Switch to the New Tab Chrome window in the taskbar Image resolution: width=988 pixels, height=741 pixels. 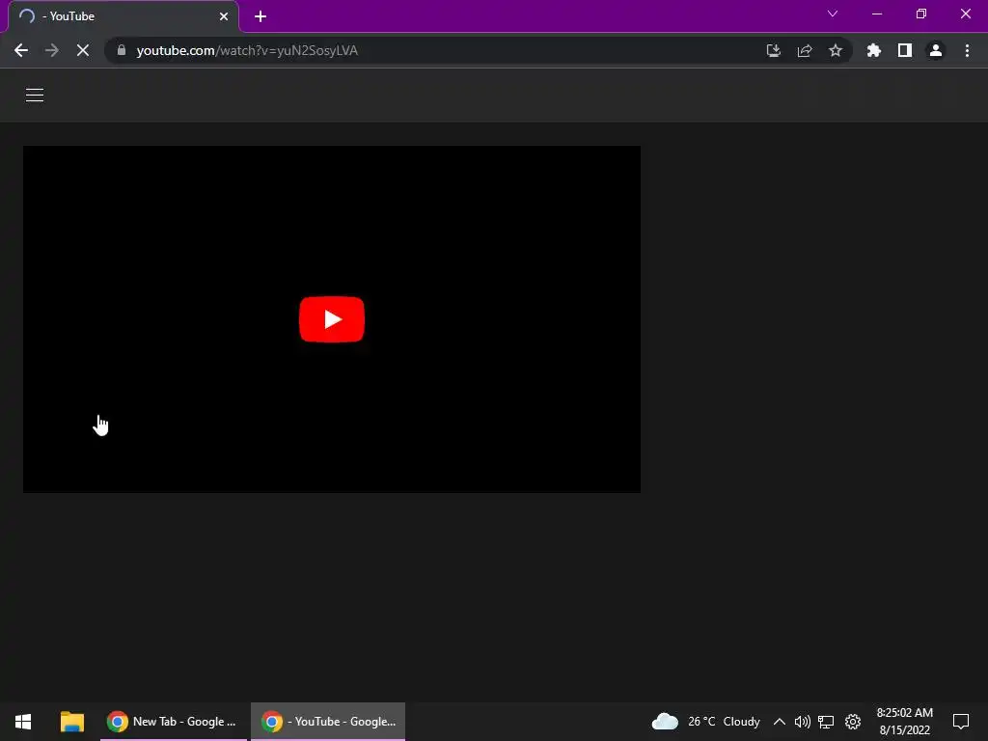coord(174,722)
